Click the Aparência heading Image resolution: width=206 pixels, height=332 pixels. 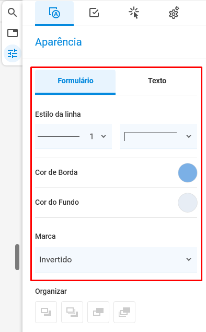[59, 42]
